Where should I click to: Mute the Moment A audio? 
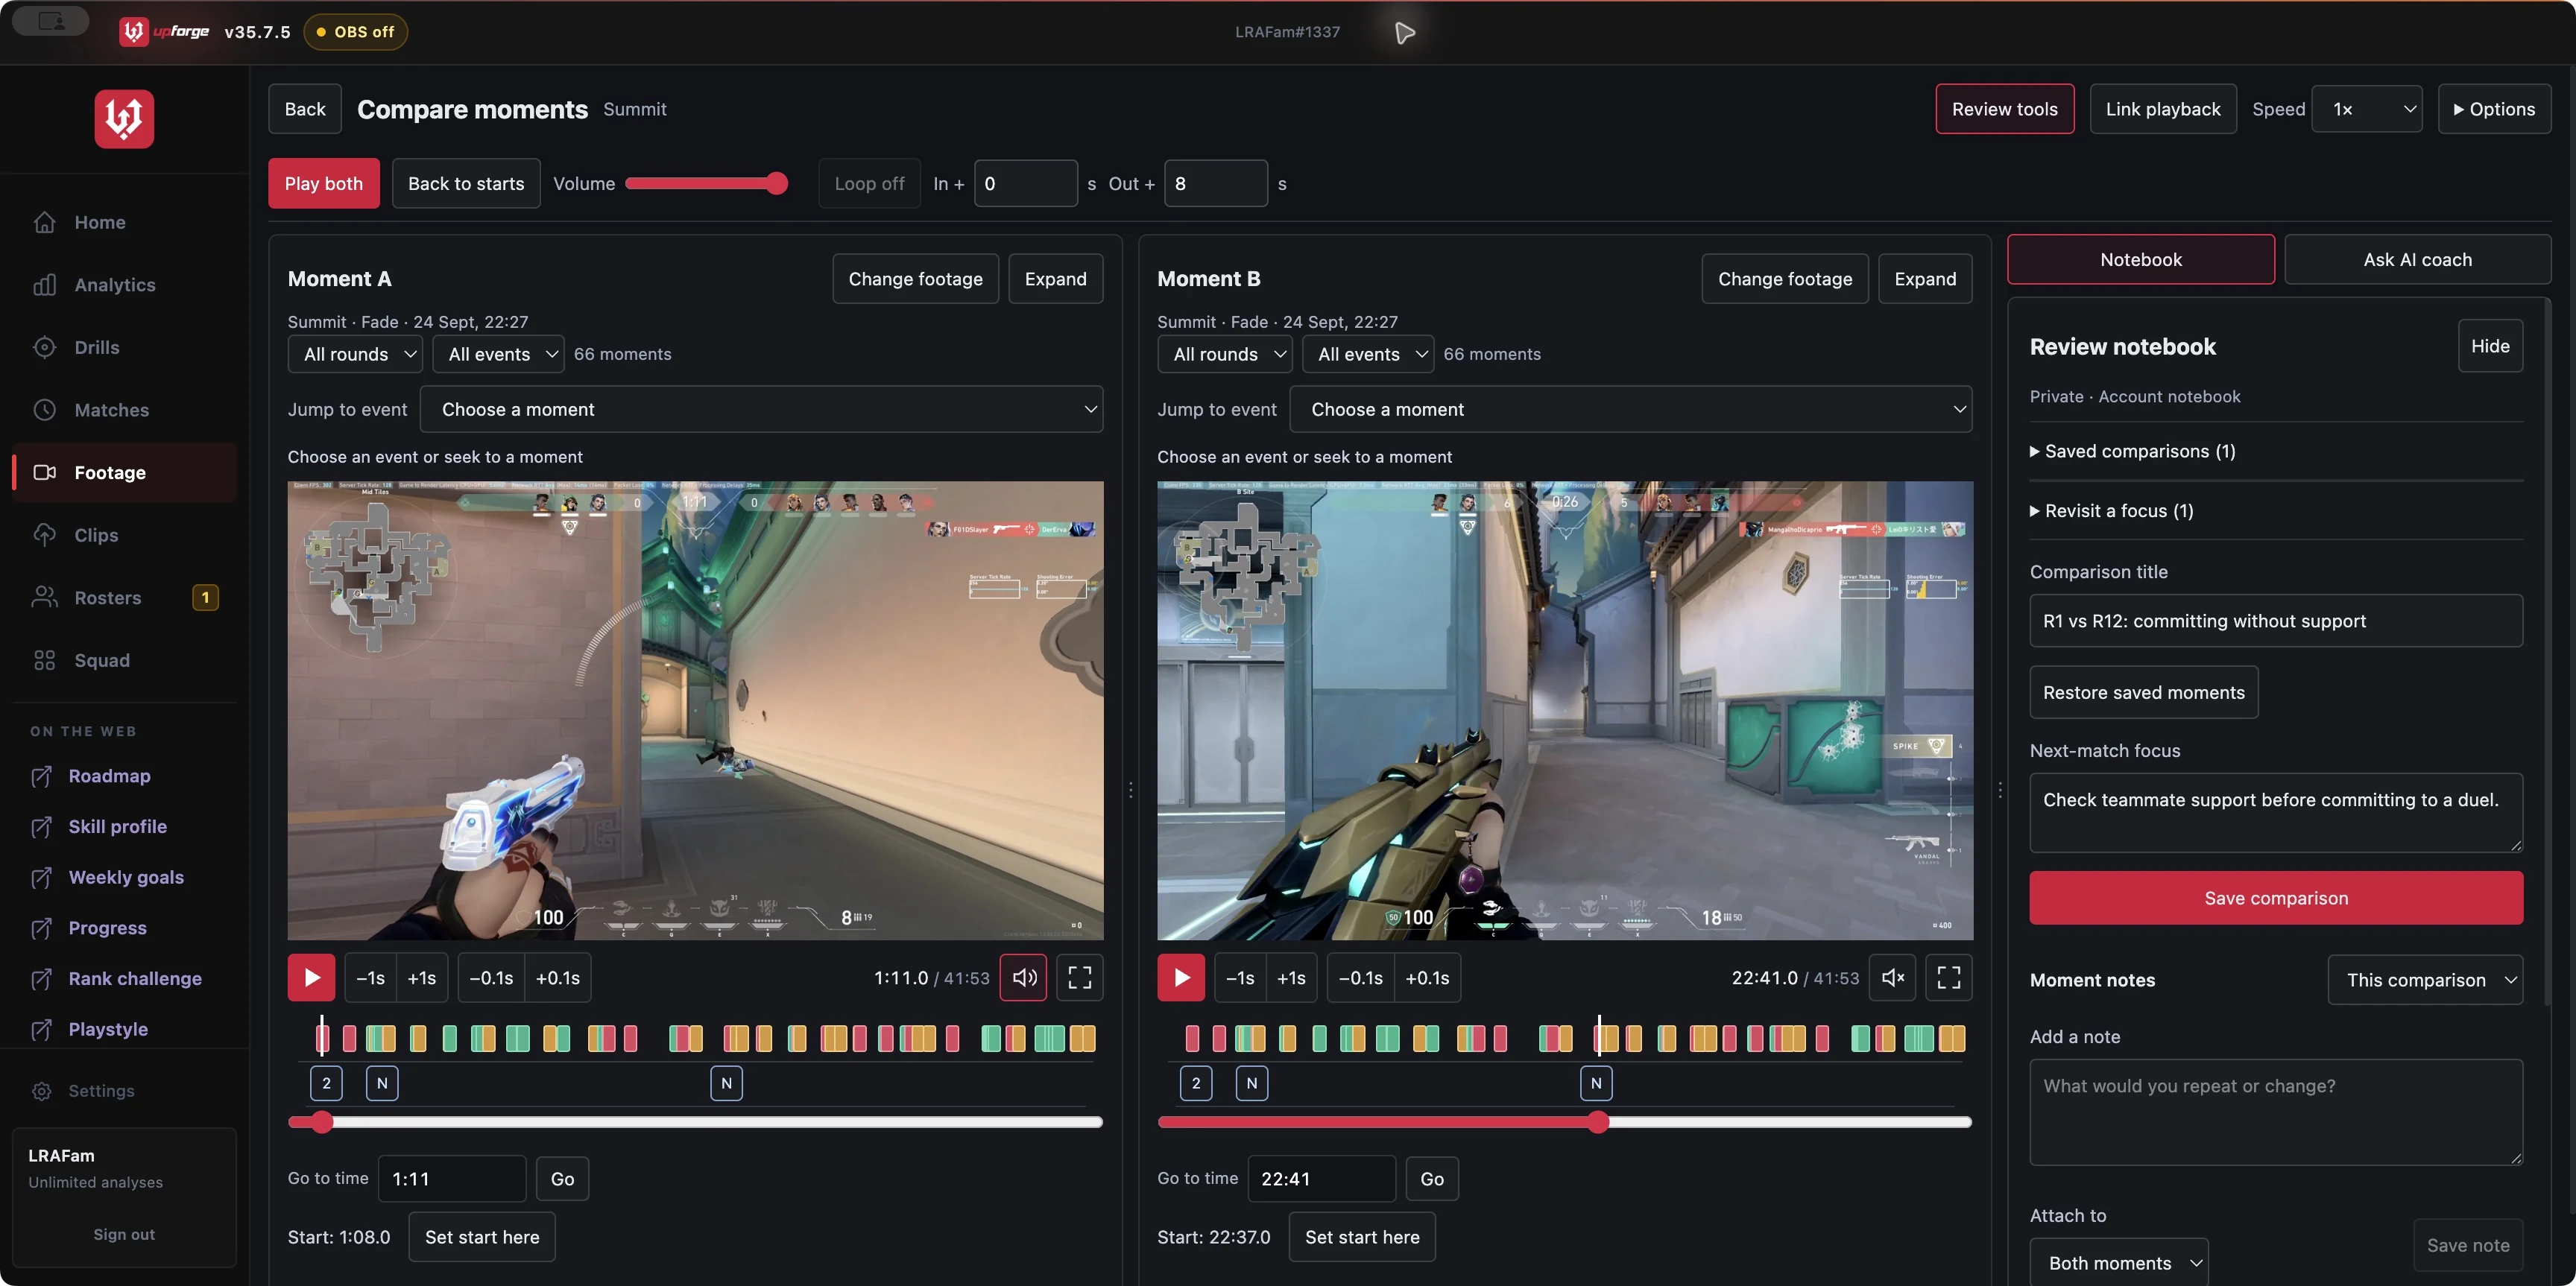pos(1024,978)
